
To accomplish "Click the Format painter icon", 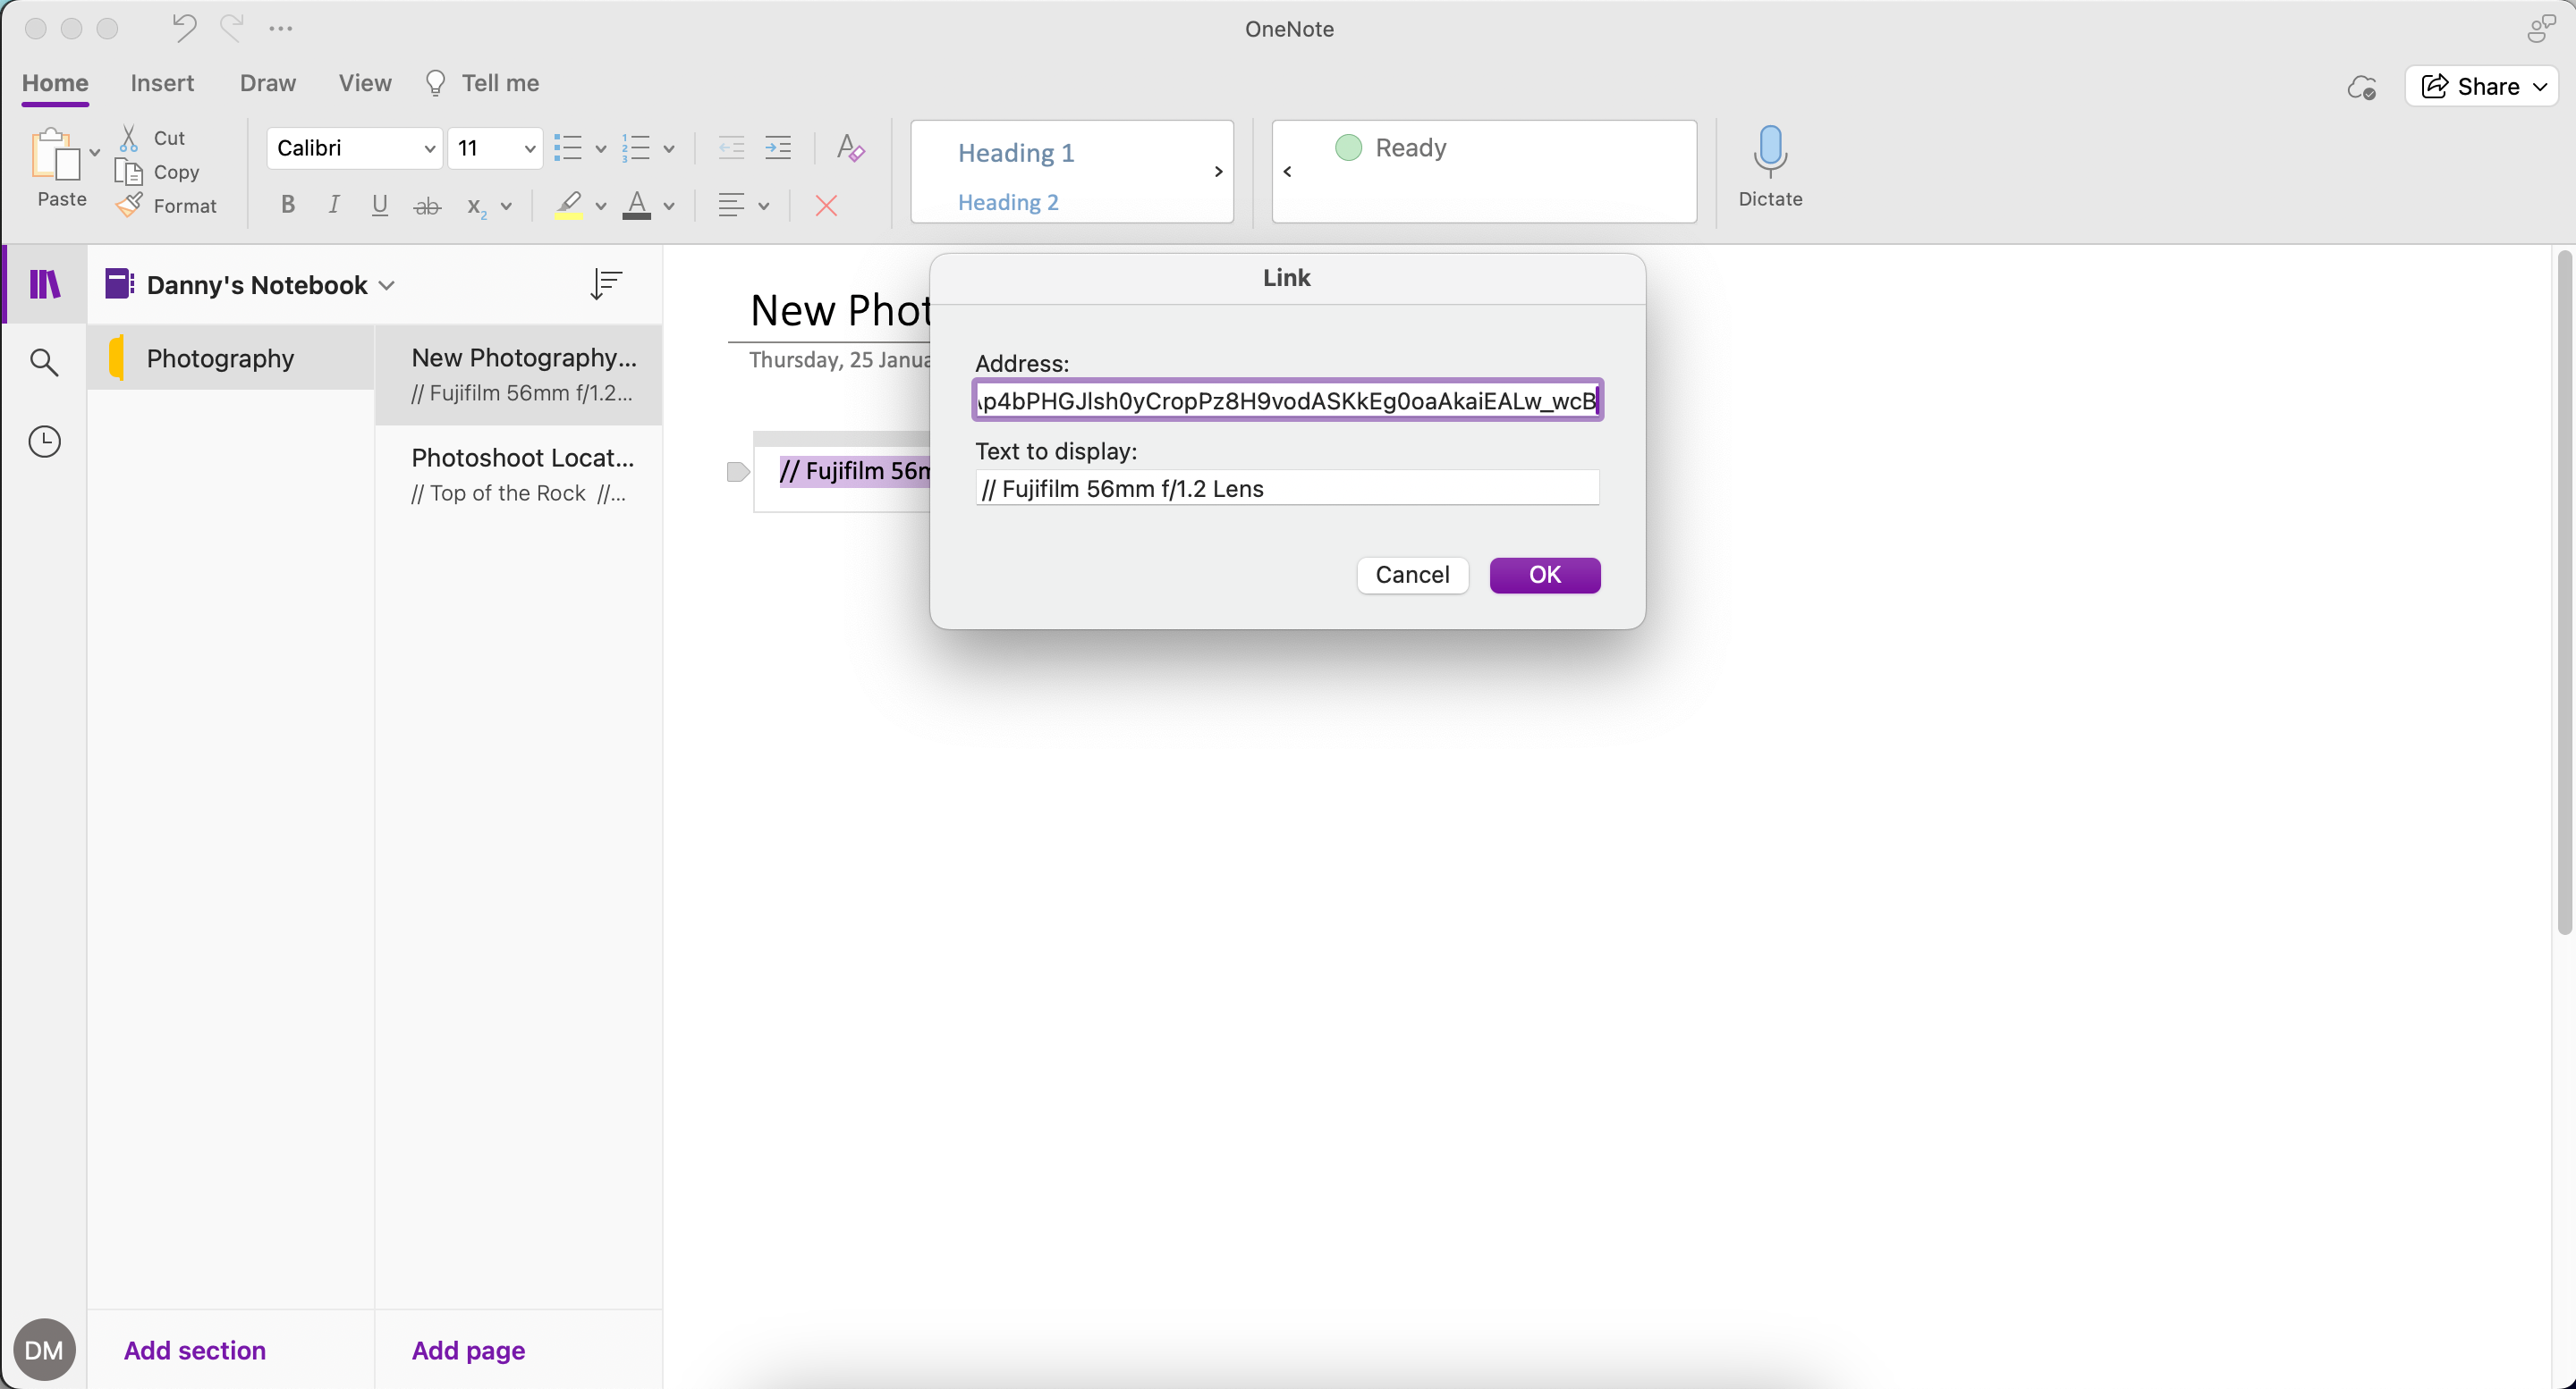I will 131,206.
